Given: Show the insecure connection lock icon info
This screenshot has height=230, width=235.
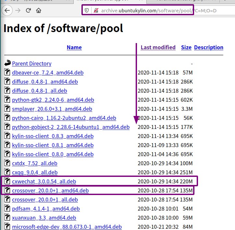Looking at the screenshot, I should [x=96, y=10].
